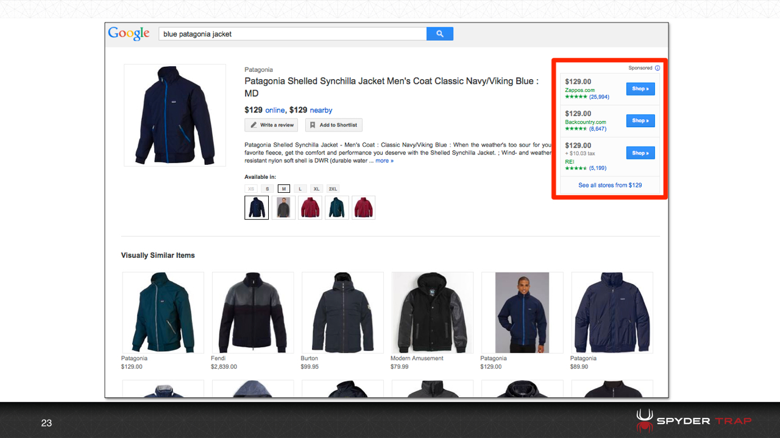Screen dimensions: 780x438
Task: Click the Sponsored info icon
Action: 658,68
